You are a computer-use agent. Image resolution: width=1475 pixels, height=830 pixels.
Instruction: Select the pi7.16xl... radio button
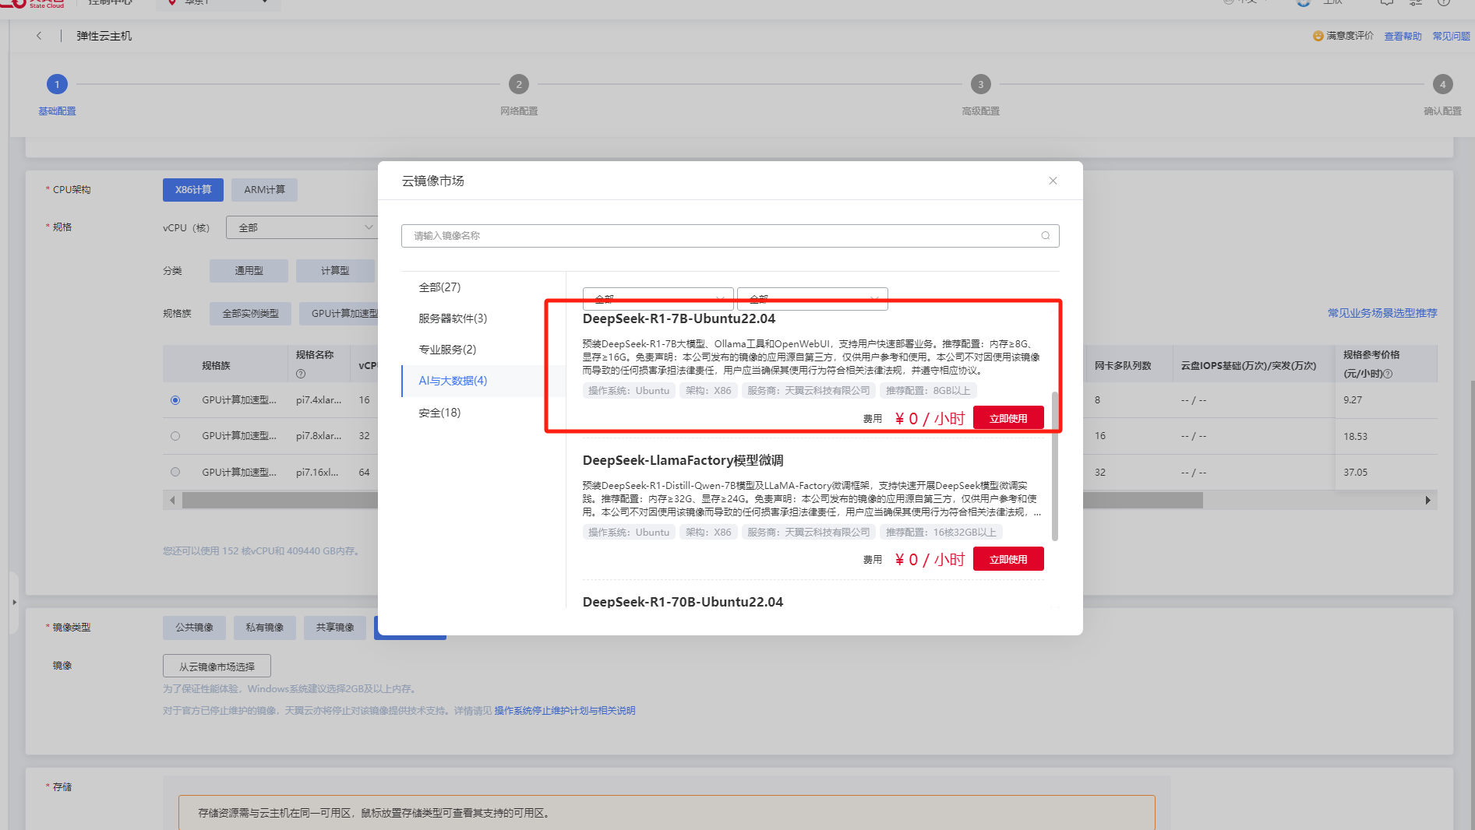click(x=175, y=472)
